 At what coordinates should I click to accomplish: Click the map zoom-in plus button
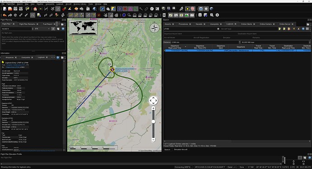pyautogui.click(x=153, y=108)
